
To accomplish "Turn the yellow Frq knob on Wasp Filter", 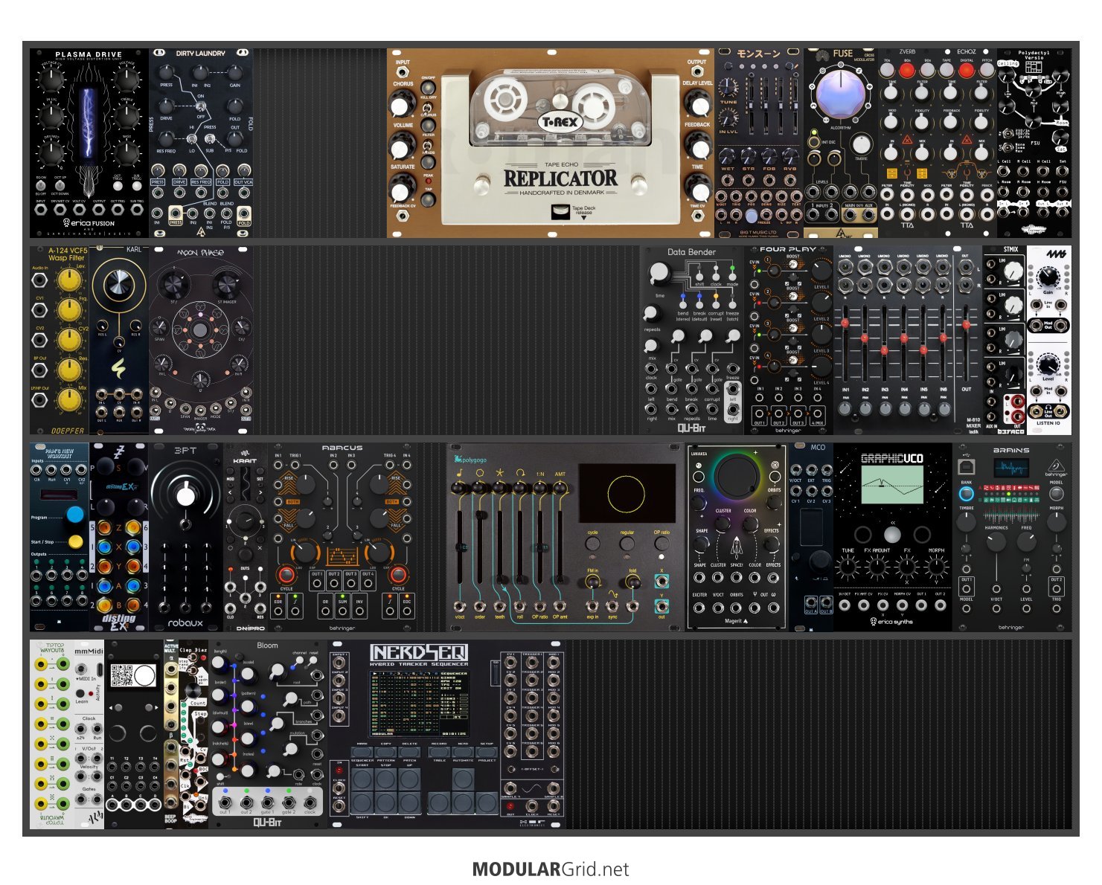I will pyautogui.click(x=69, y=309).
